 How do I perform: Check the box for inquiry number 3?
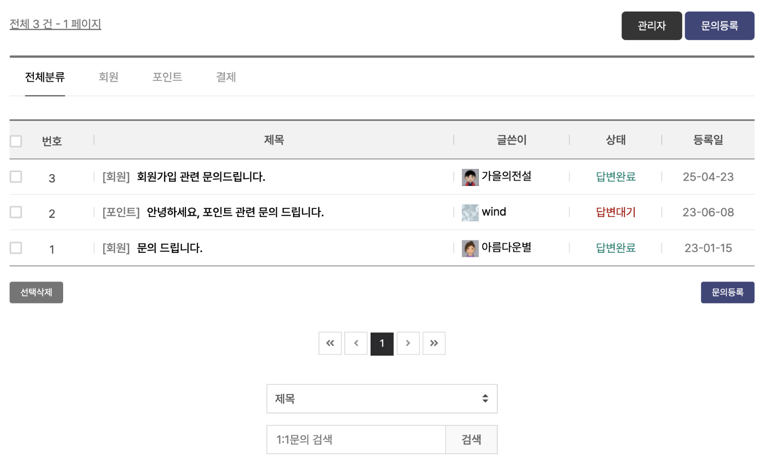[16, 176]
